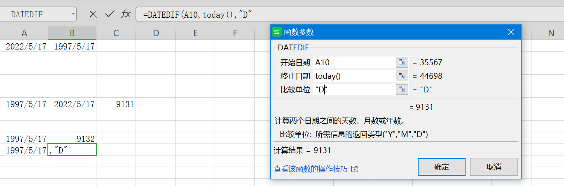Click the 比较单位 field containing "D"
564x186 pixels.
click(353, 89)
